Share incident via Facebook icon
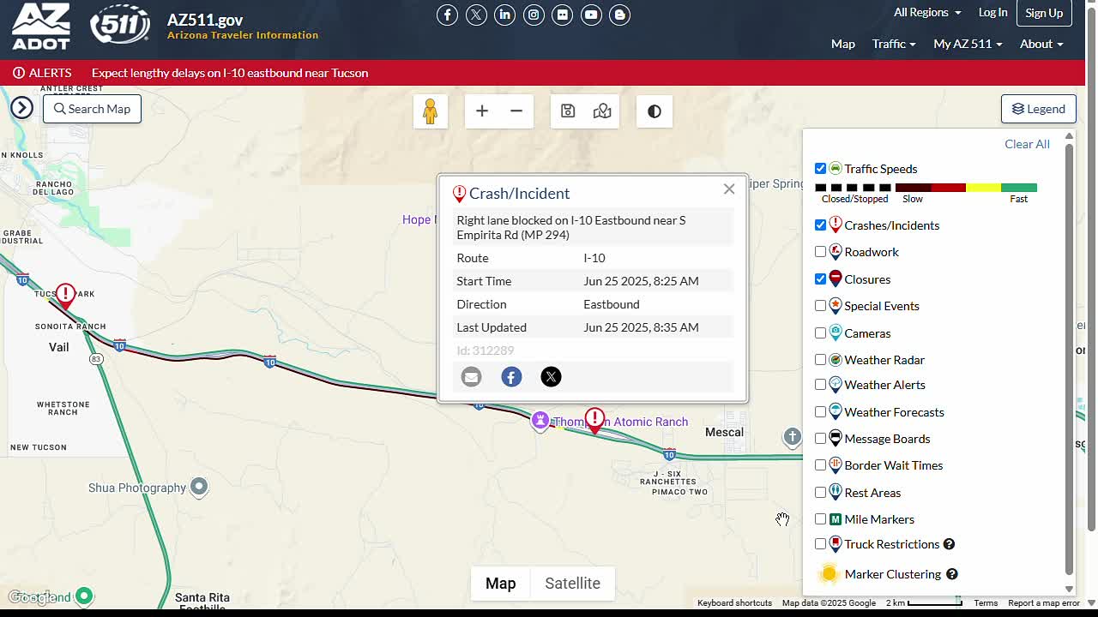This screenshot has height=617, width=1098. tap(511, 377)
